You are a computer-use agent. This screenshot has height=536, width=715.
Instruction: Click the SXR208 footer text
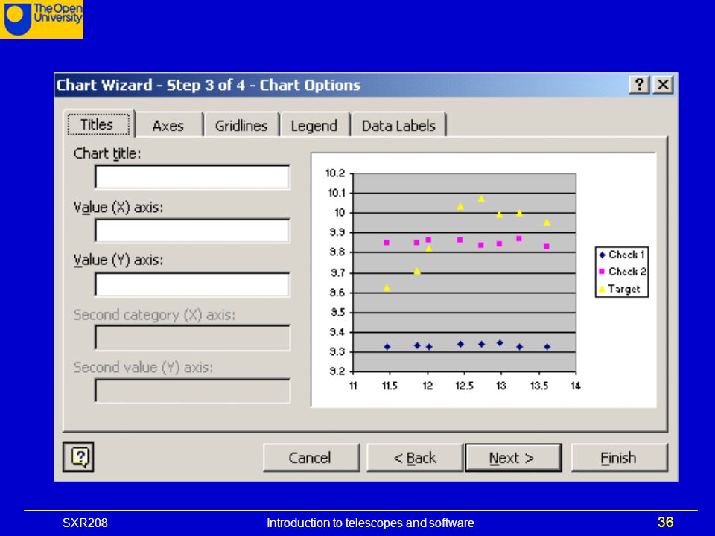tap(85, 523)
